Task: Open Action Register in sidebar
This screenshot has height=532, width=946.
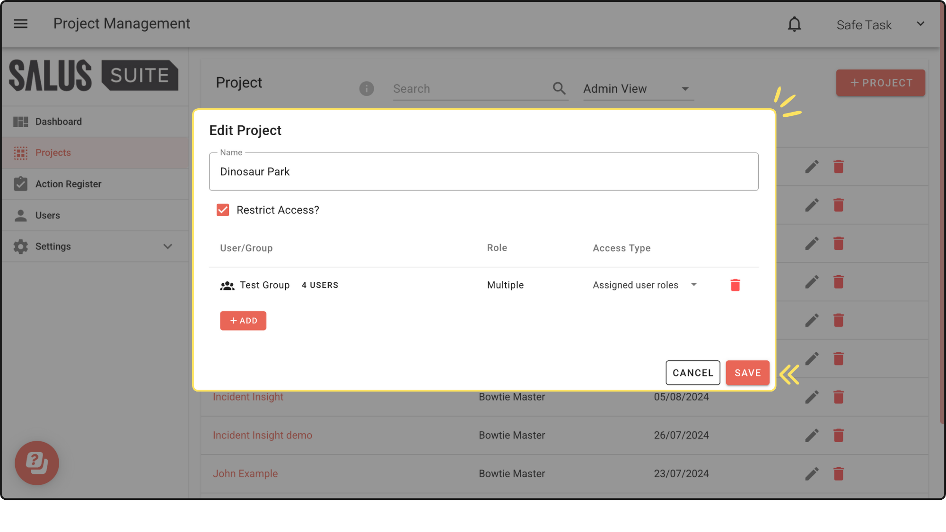Action: click(68, 184)
